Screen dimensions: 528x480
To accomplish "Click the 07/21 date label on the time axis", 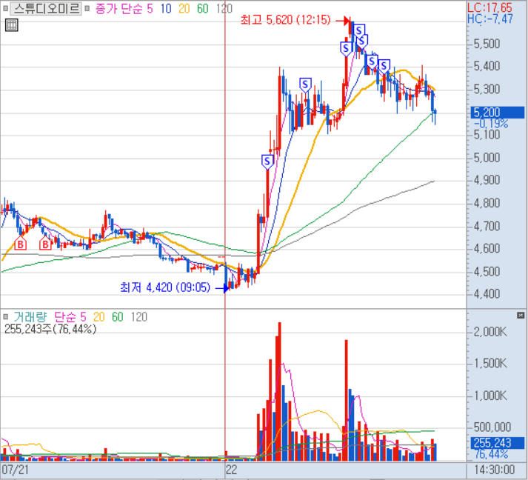I will [x=15, y=470].
